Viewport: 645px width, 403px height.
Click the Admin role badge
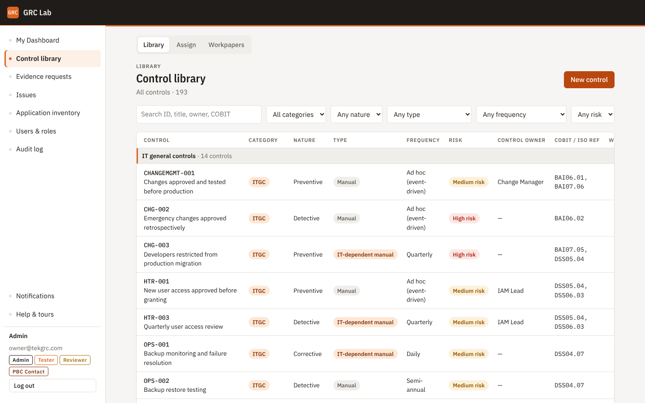click(21, 360)
